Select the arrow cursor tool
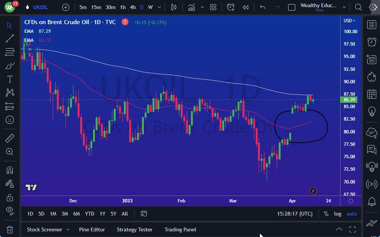 [x=9, y=25]
